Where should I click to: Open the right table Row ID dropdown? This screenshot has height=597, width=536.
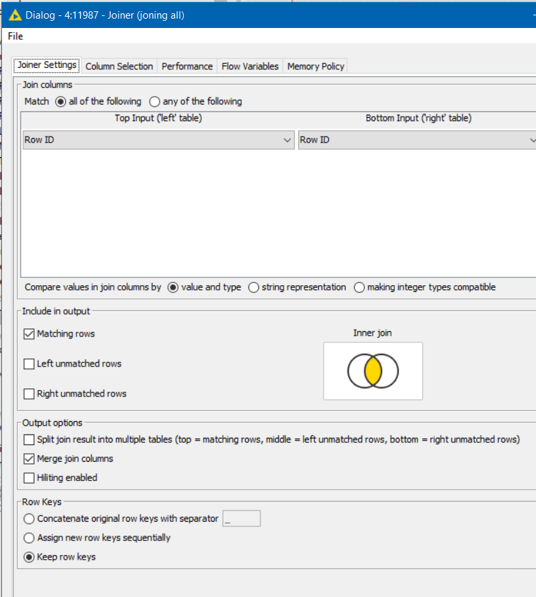point(531,140)
